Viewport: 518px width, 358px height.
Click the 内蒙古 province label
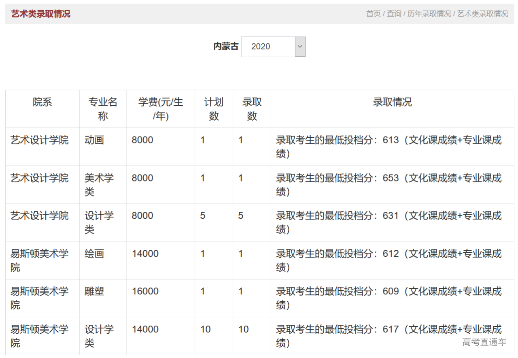click(225, 46)
